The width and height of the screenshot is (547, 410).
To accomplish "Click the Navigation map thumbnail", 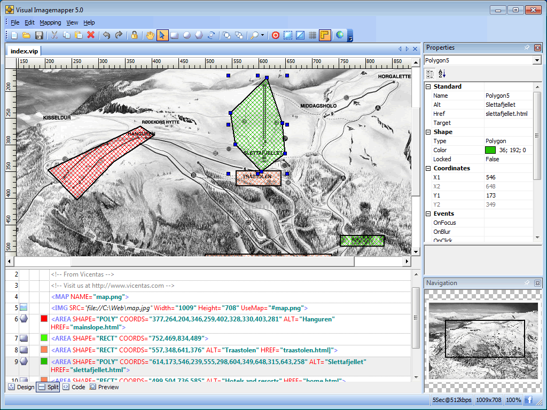I will [x=483, y=341].
